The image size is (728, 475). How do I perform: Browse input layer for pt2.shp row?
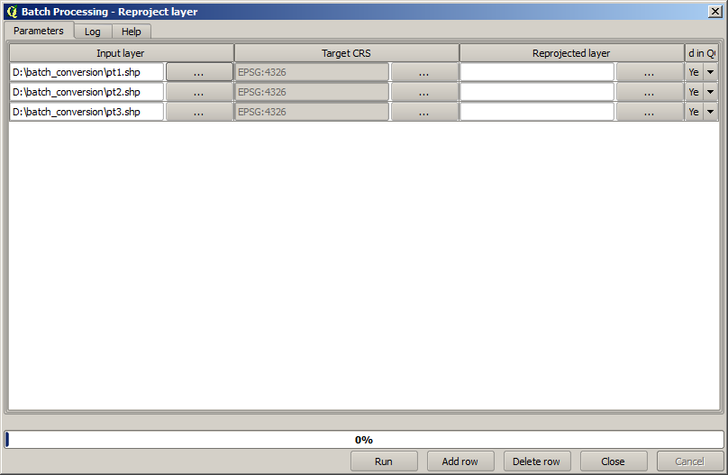pyautogui.click(x=198, y=92)
